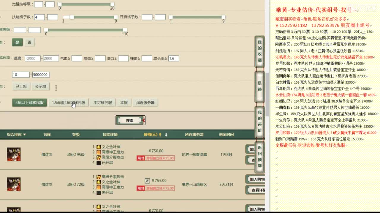Click 义之金叶绅 skill icon in ¥750.00 row
The image size is (380, 213).
click(x=98, y=147)
